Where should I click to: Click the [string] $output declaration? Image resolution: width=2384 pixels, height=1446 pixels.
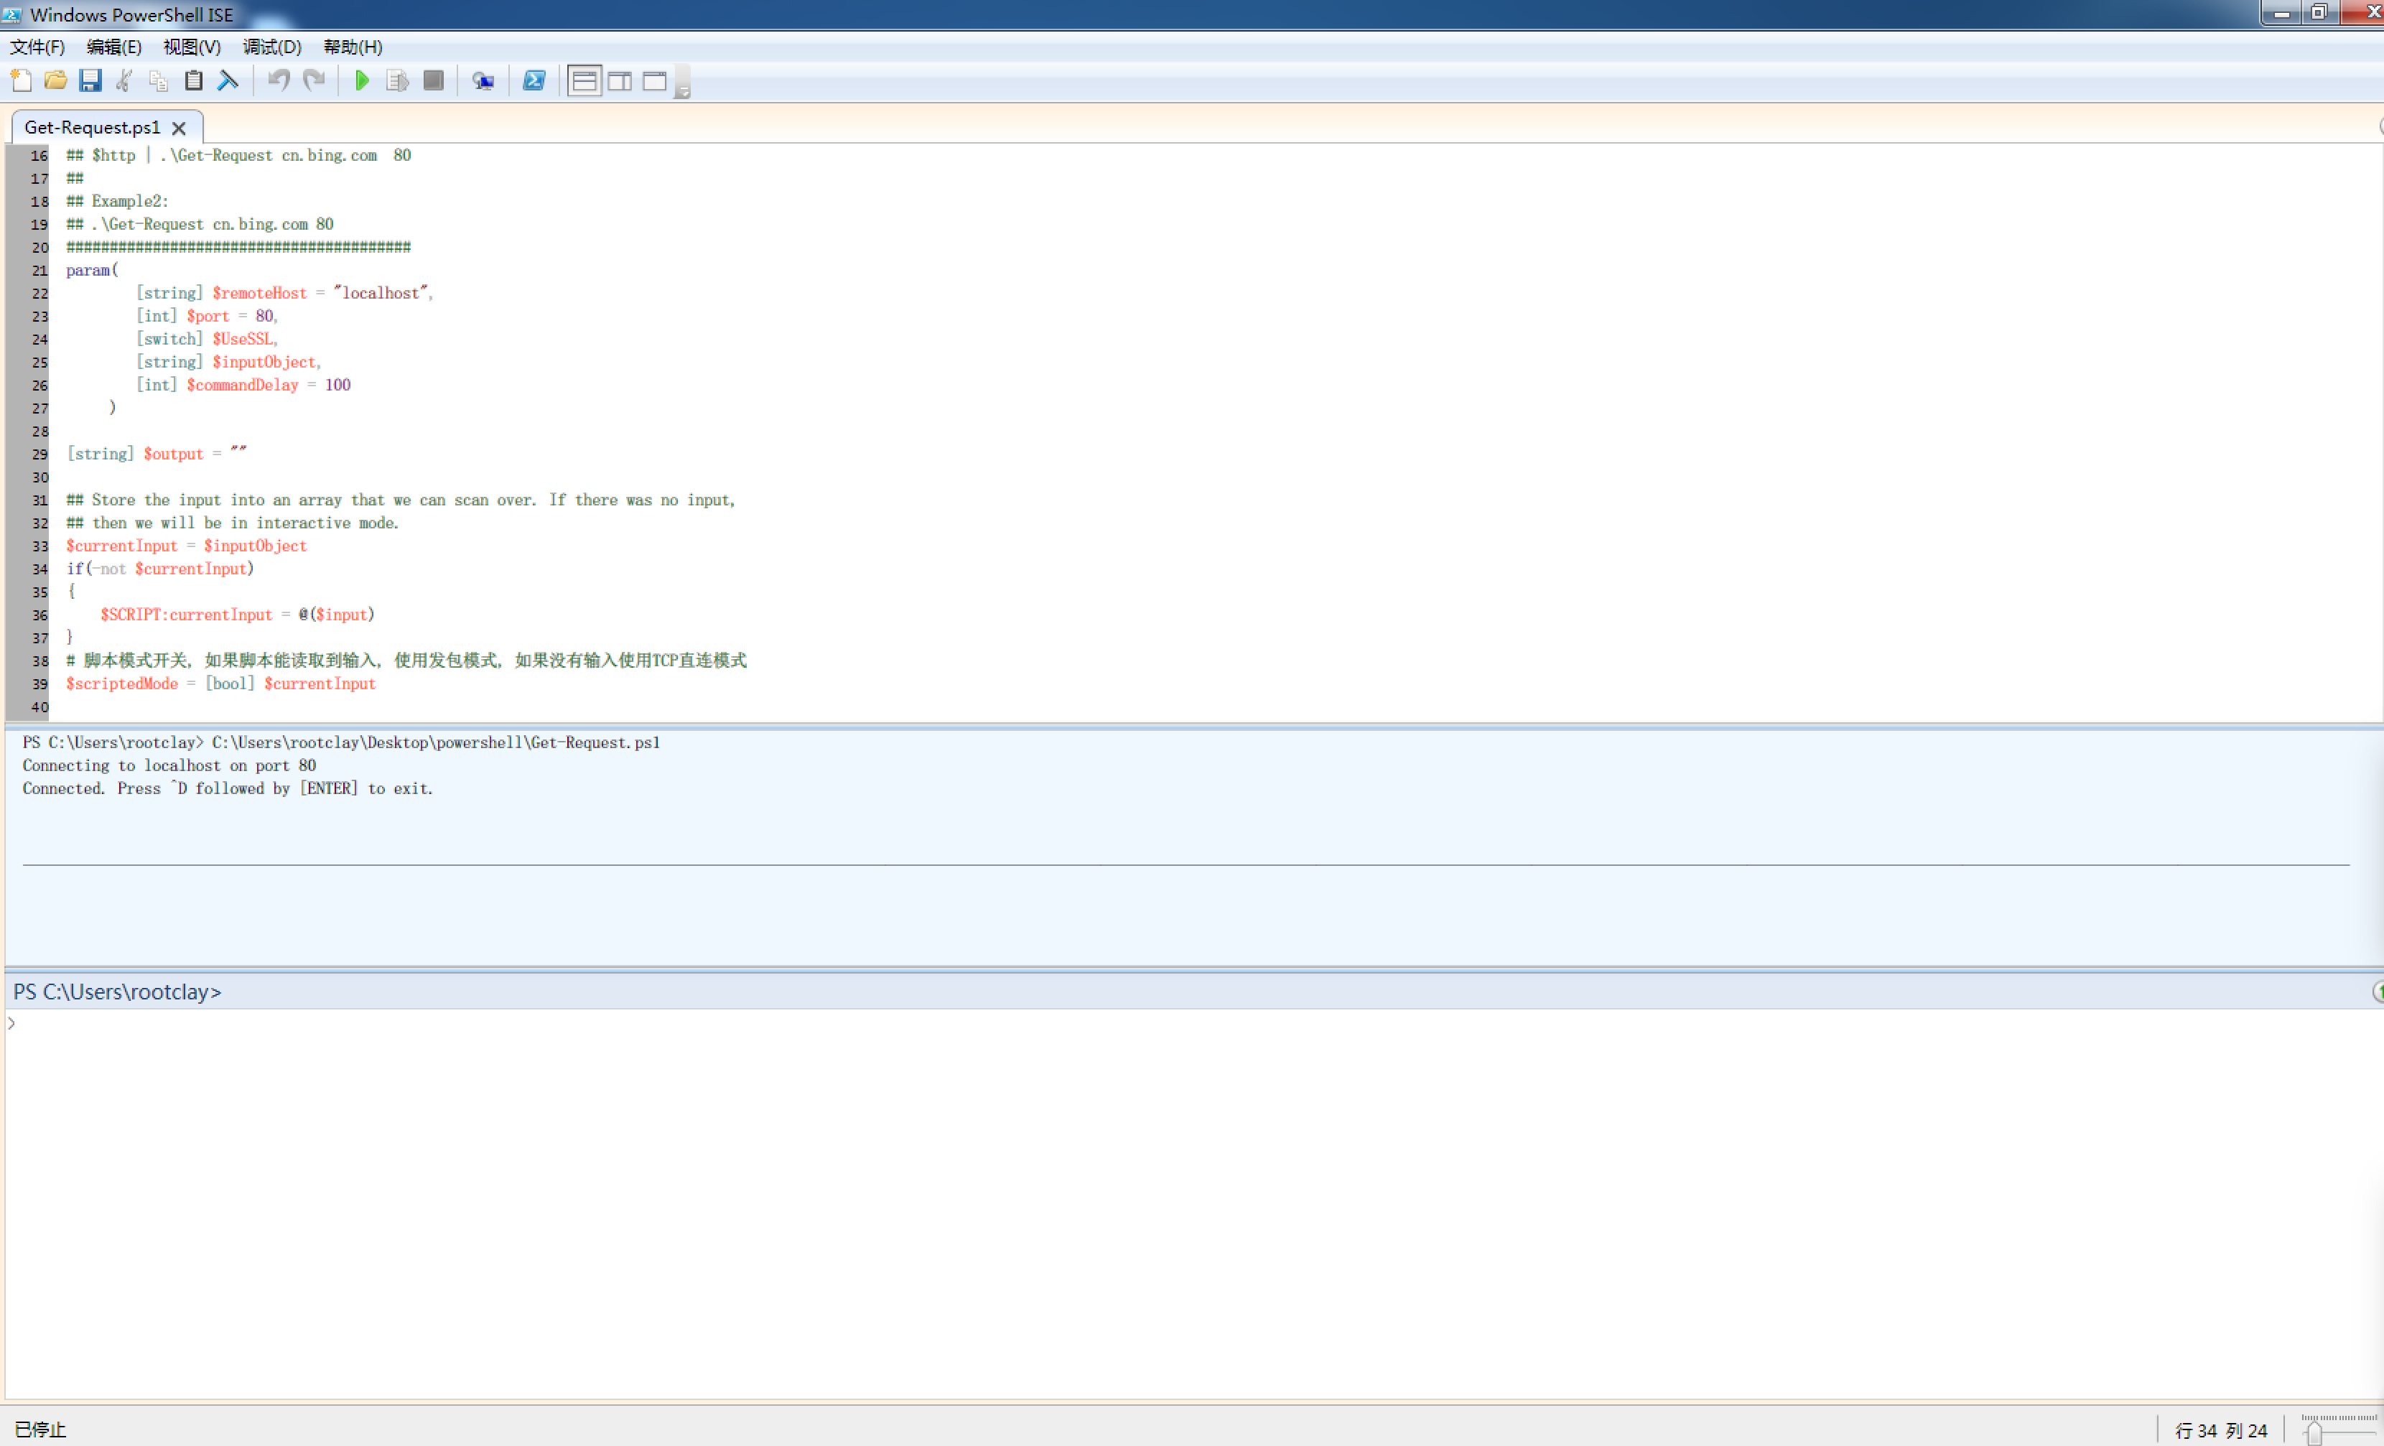pyautogui.click(x=157, y=454)
